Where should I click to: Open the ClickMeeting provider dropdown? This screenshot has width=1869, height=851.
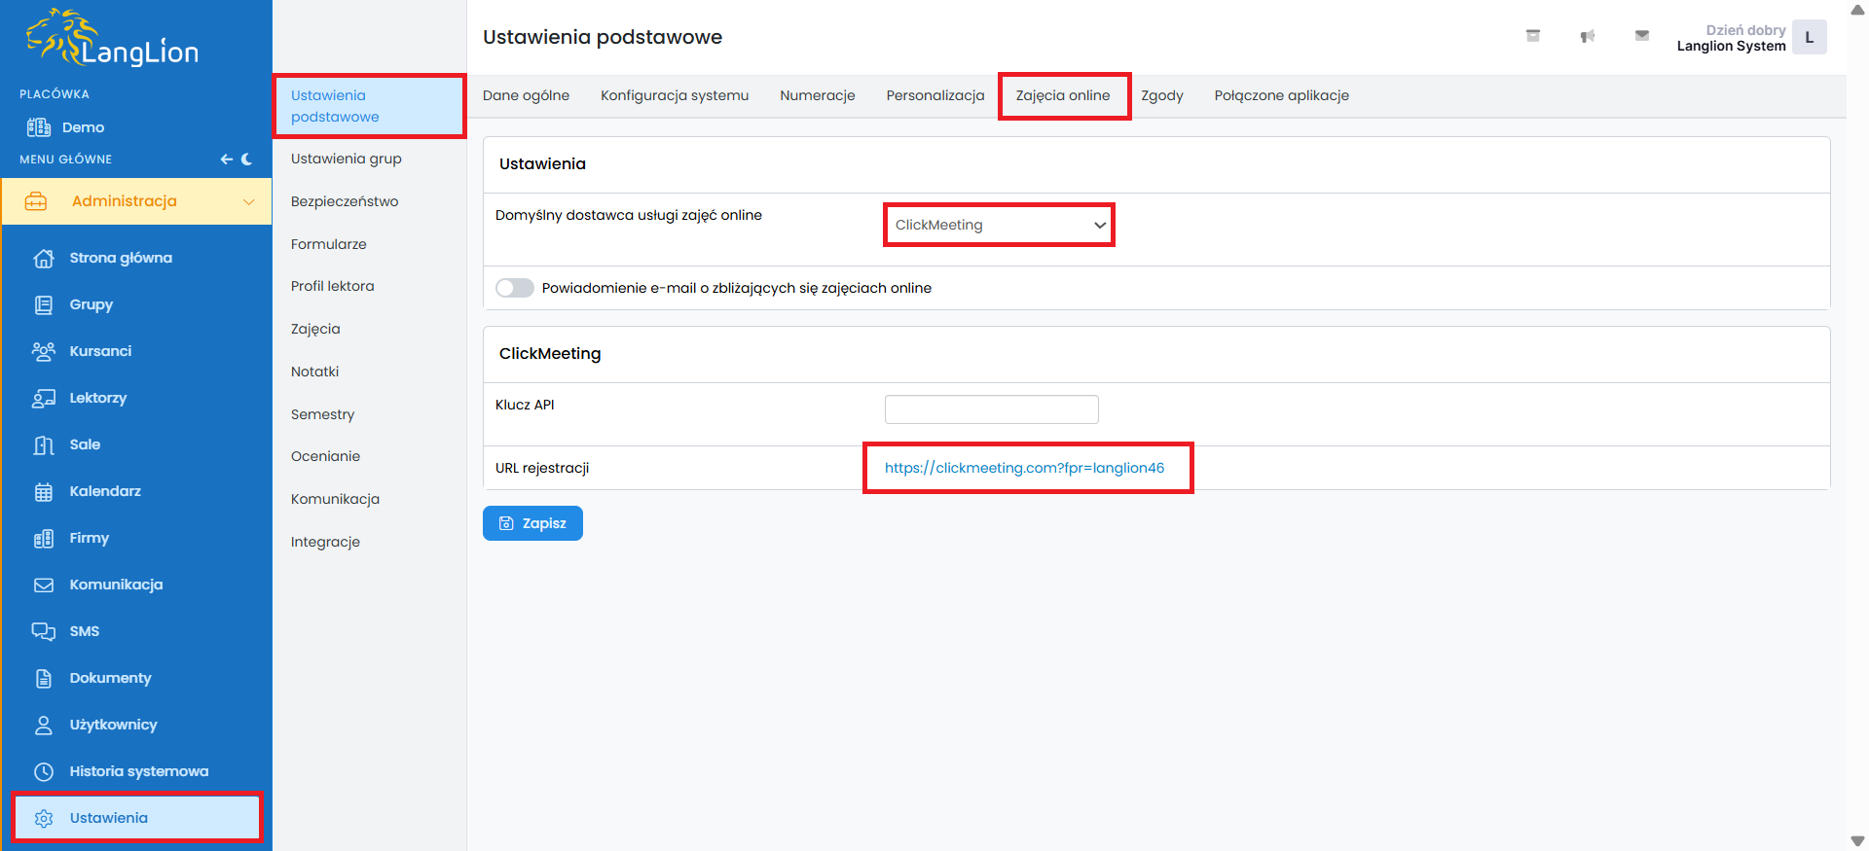coord(999,225)
